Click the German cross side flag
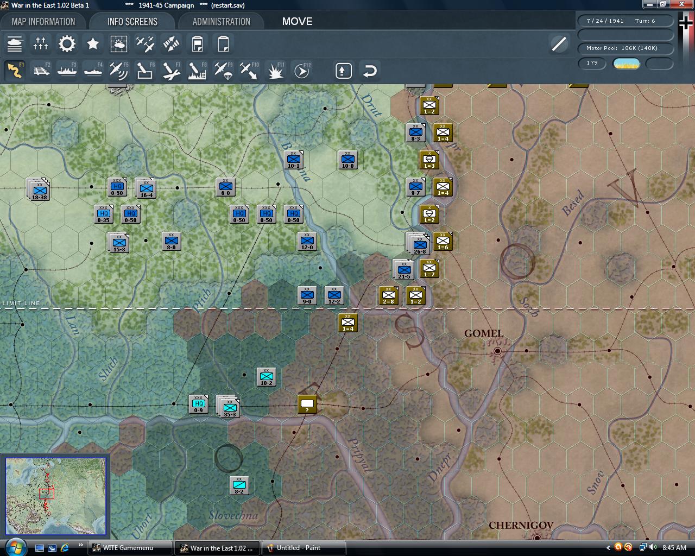Viewport: 695px width, 556px height. (686, 23)
